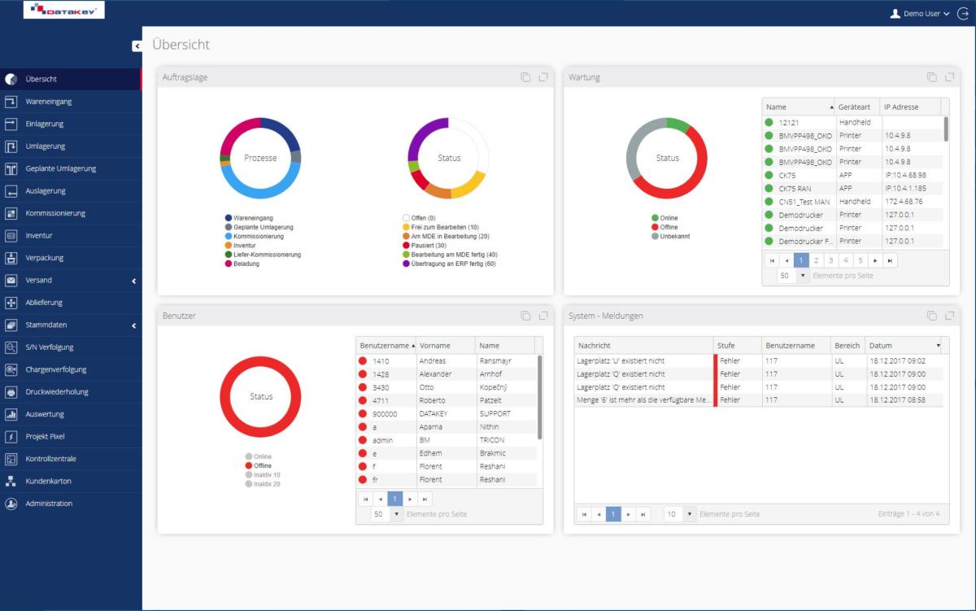Screen dimensions: 976x611
Task: Toggle Frei zum Bearbeiten (10) legend entry
Action: [441, 227]
